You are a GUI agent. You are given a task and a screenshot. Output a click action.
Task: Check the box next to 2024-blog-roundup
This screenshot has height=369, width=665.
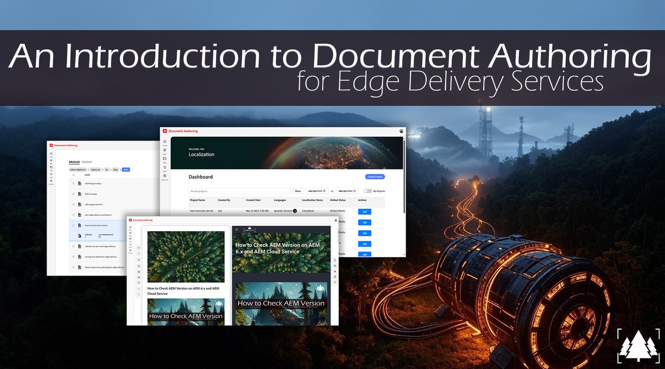tap(73, 183)
